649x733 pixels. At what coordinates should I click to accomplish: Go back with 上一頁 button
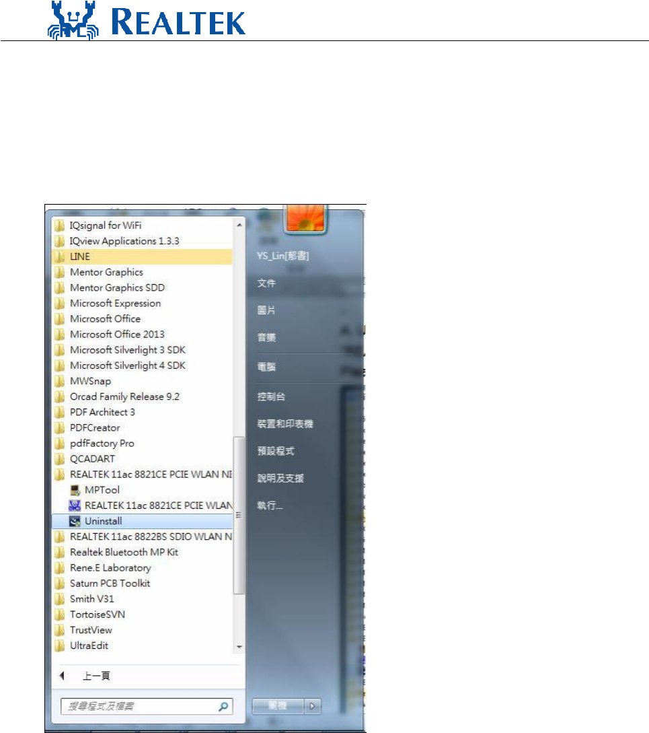[x=85, y=676]
